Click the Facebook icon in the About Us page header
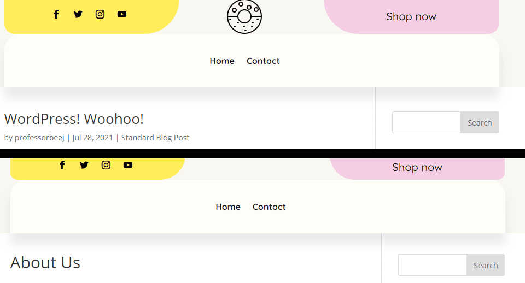This screenshot has width=525, height=283. (62, 165)
